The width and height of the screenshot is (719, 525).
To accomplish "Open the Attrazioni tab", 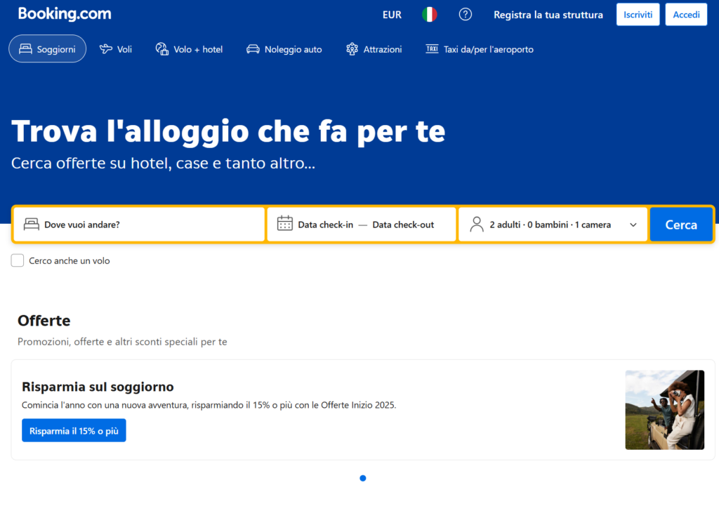I will tap(374, 49).
